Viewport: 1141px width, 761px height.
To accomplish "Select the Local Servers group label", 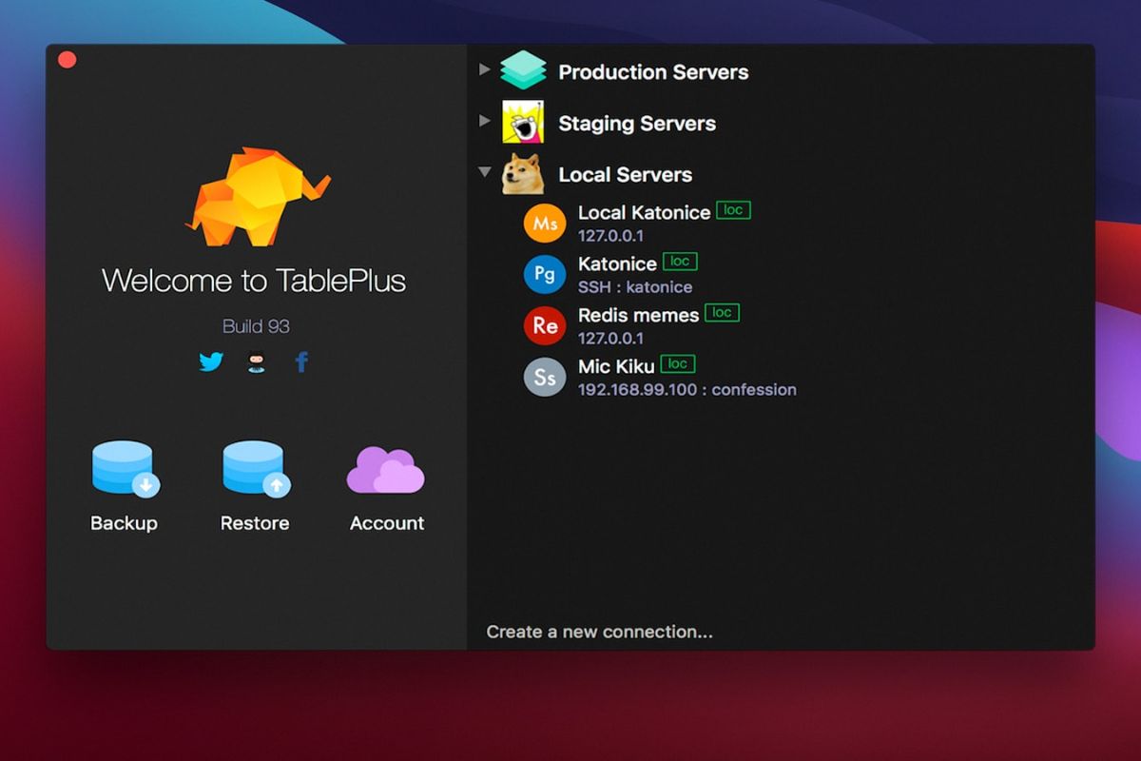I will click(x=625, y=175).
